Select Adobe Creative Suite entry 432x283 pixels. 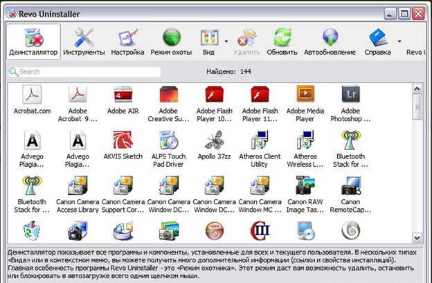[x=168, y=104]
